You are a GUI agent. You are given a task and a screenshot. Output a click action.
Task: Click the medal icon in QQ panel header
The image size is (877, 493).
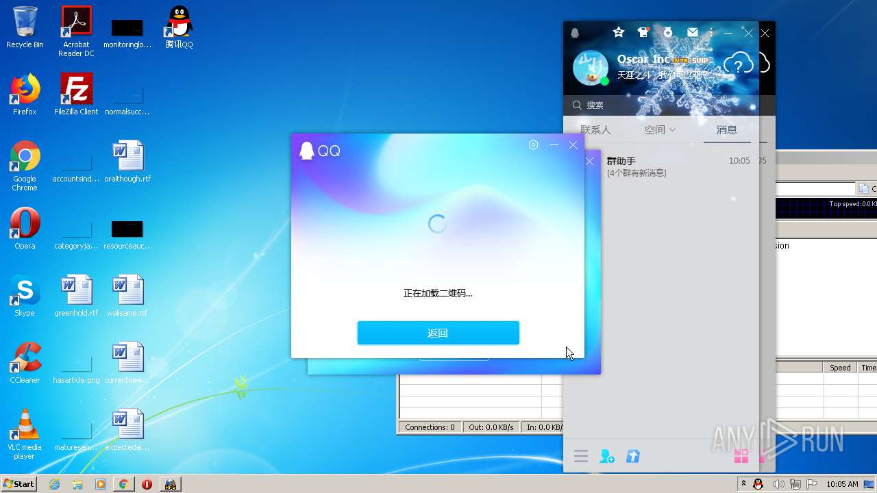pos(667,32)
